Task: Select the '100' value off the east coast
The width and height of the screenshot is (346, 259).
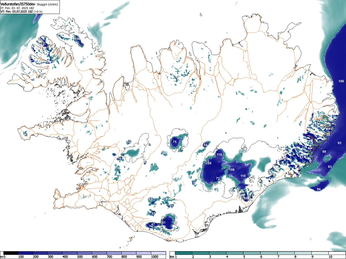Action: pos(341,81)
